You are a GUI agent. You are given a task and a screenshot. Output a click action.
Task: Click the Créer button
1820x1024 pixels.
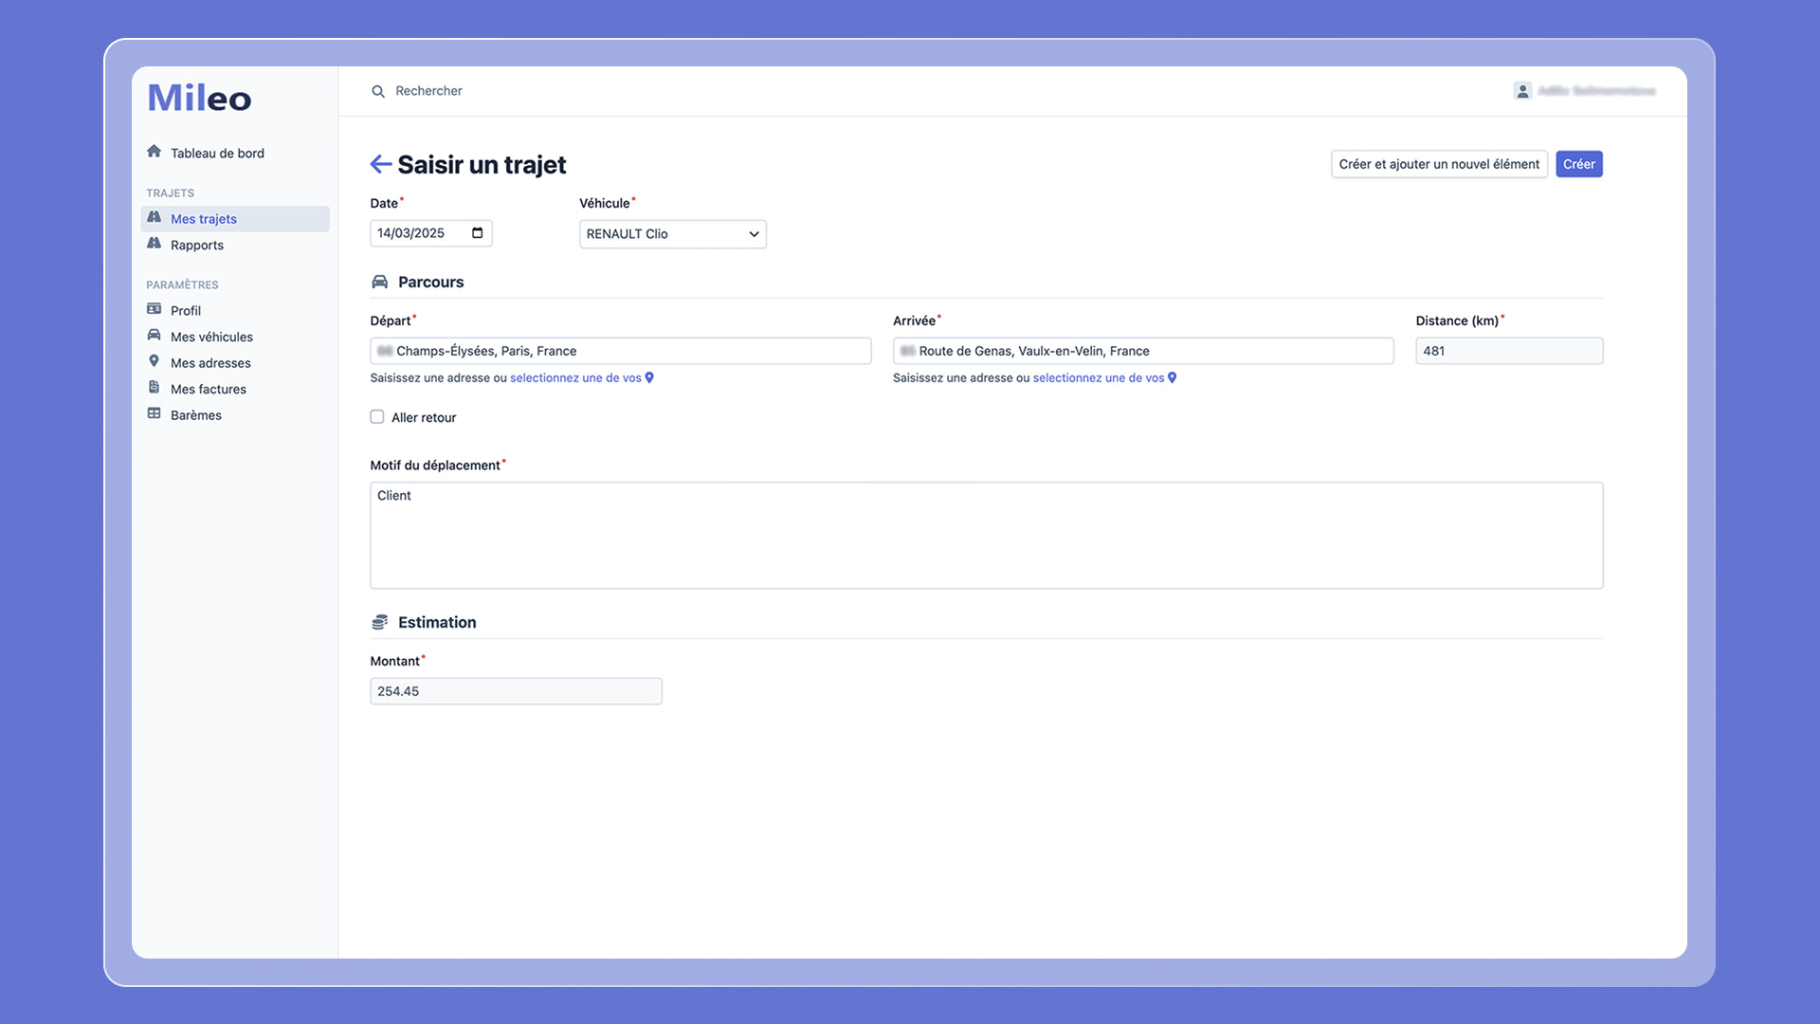pyautogui.click(x=1578, y=164)
